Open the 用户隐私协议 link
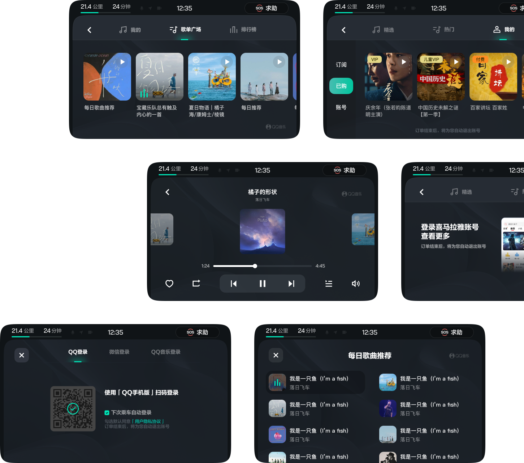524x463 pixels. (148, 421)
